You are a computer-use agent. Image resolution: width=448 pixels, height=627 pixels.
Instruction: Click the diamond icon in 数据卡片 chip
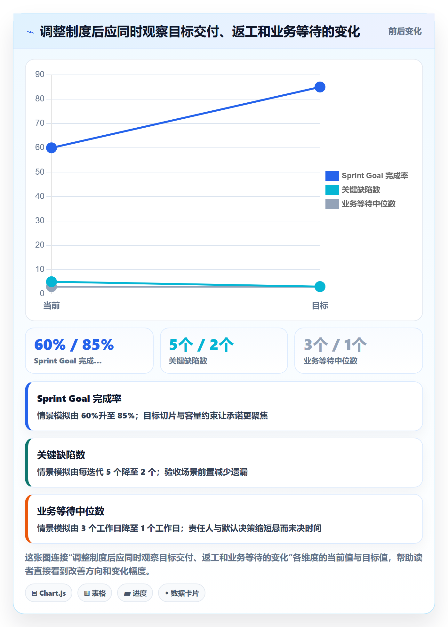click(x=167, y=593)
